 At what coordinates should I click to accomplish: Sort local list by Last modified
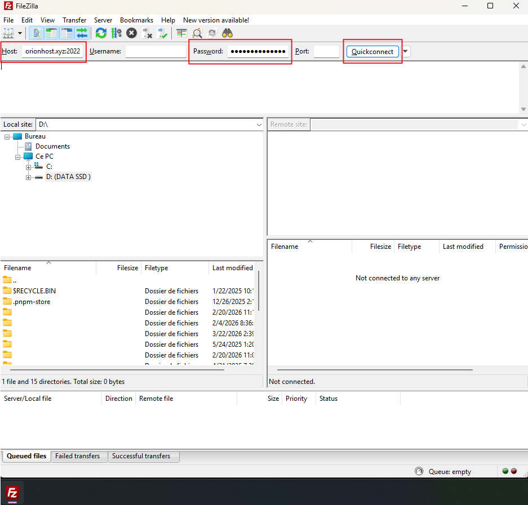click(232, 268)
